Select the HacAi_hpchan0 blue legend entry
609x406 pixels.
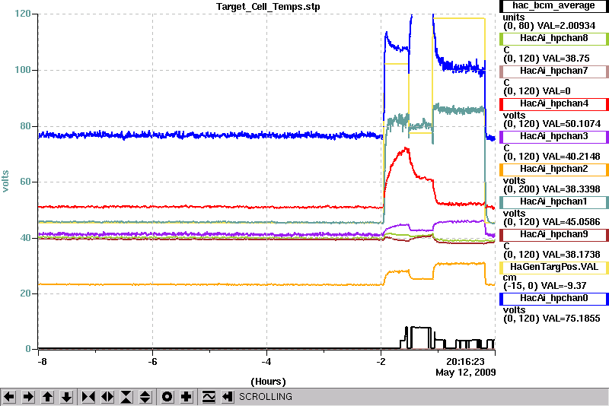click(x=553, y=299)
